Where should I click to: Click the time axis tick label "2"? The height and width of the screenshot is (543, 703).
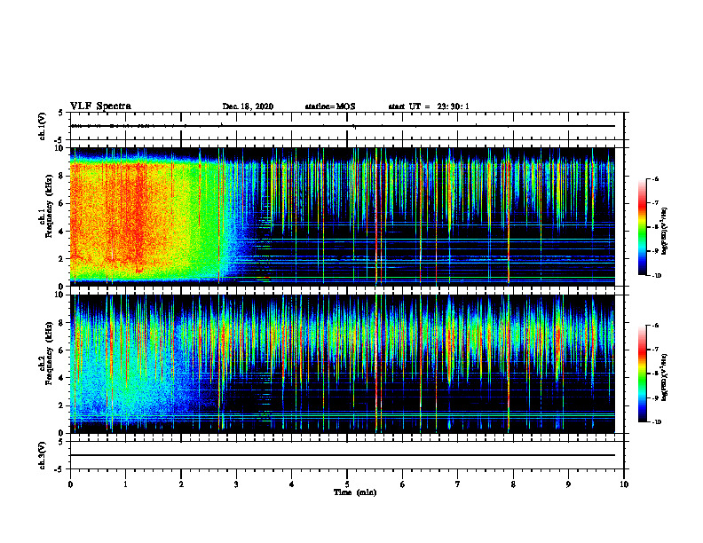tap(181, 484)
